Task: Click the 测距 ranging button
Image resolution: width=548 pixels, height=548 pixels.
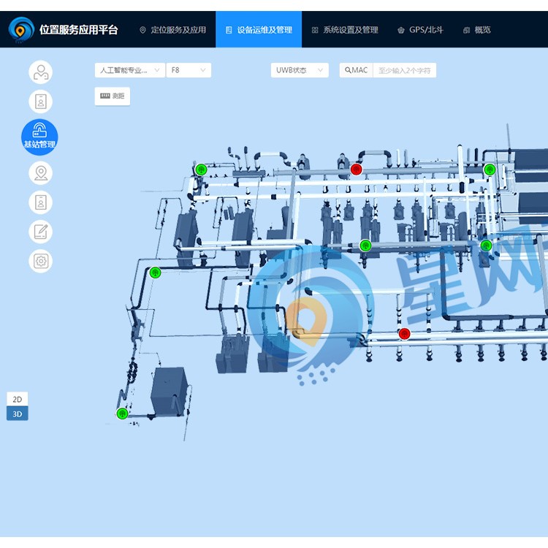Action: tap(113, 96)
